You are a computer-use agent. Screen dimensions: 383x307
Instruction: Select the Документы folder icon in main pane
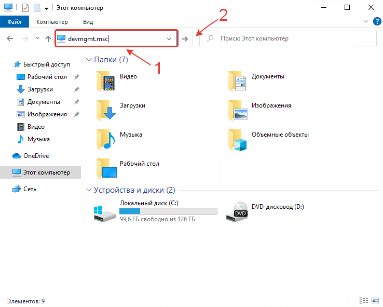[237, 82]
